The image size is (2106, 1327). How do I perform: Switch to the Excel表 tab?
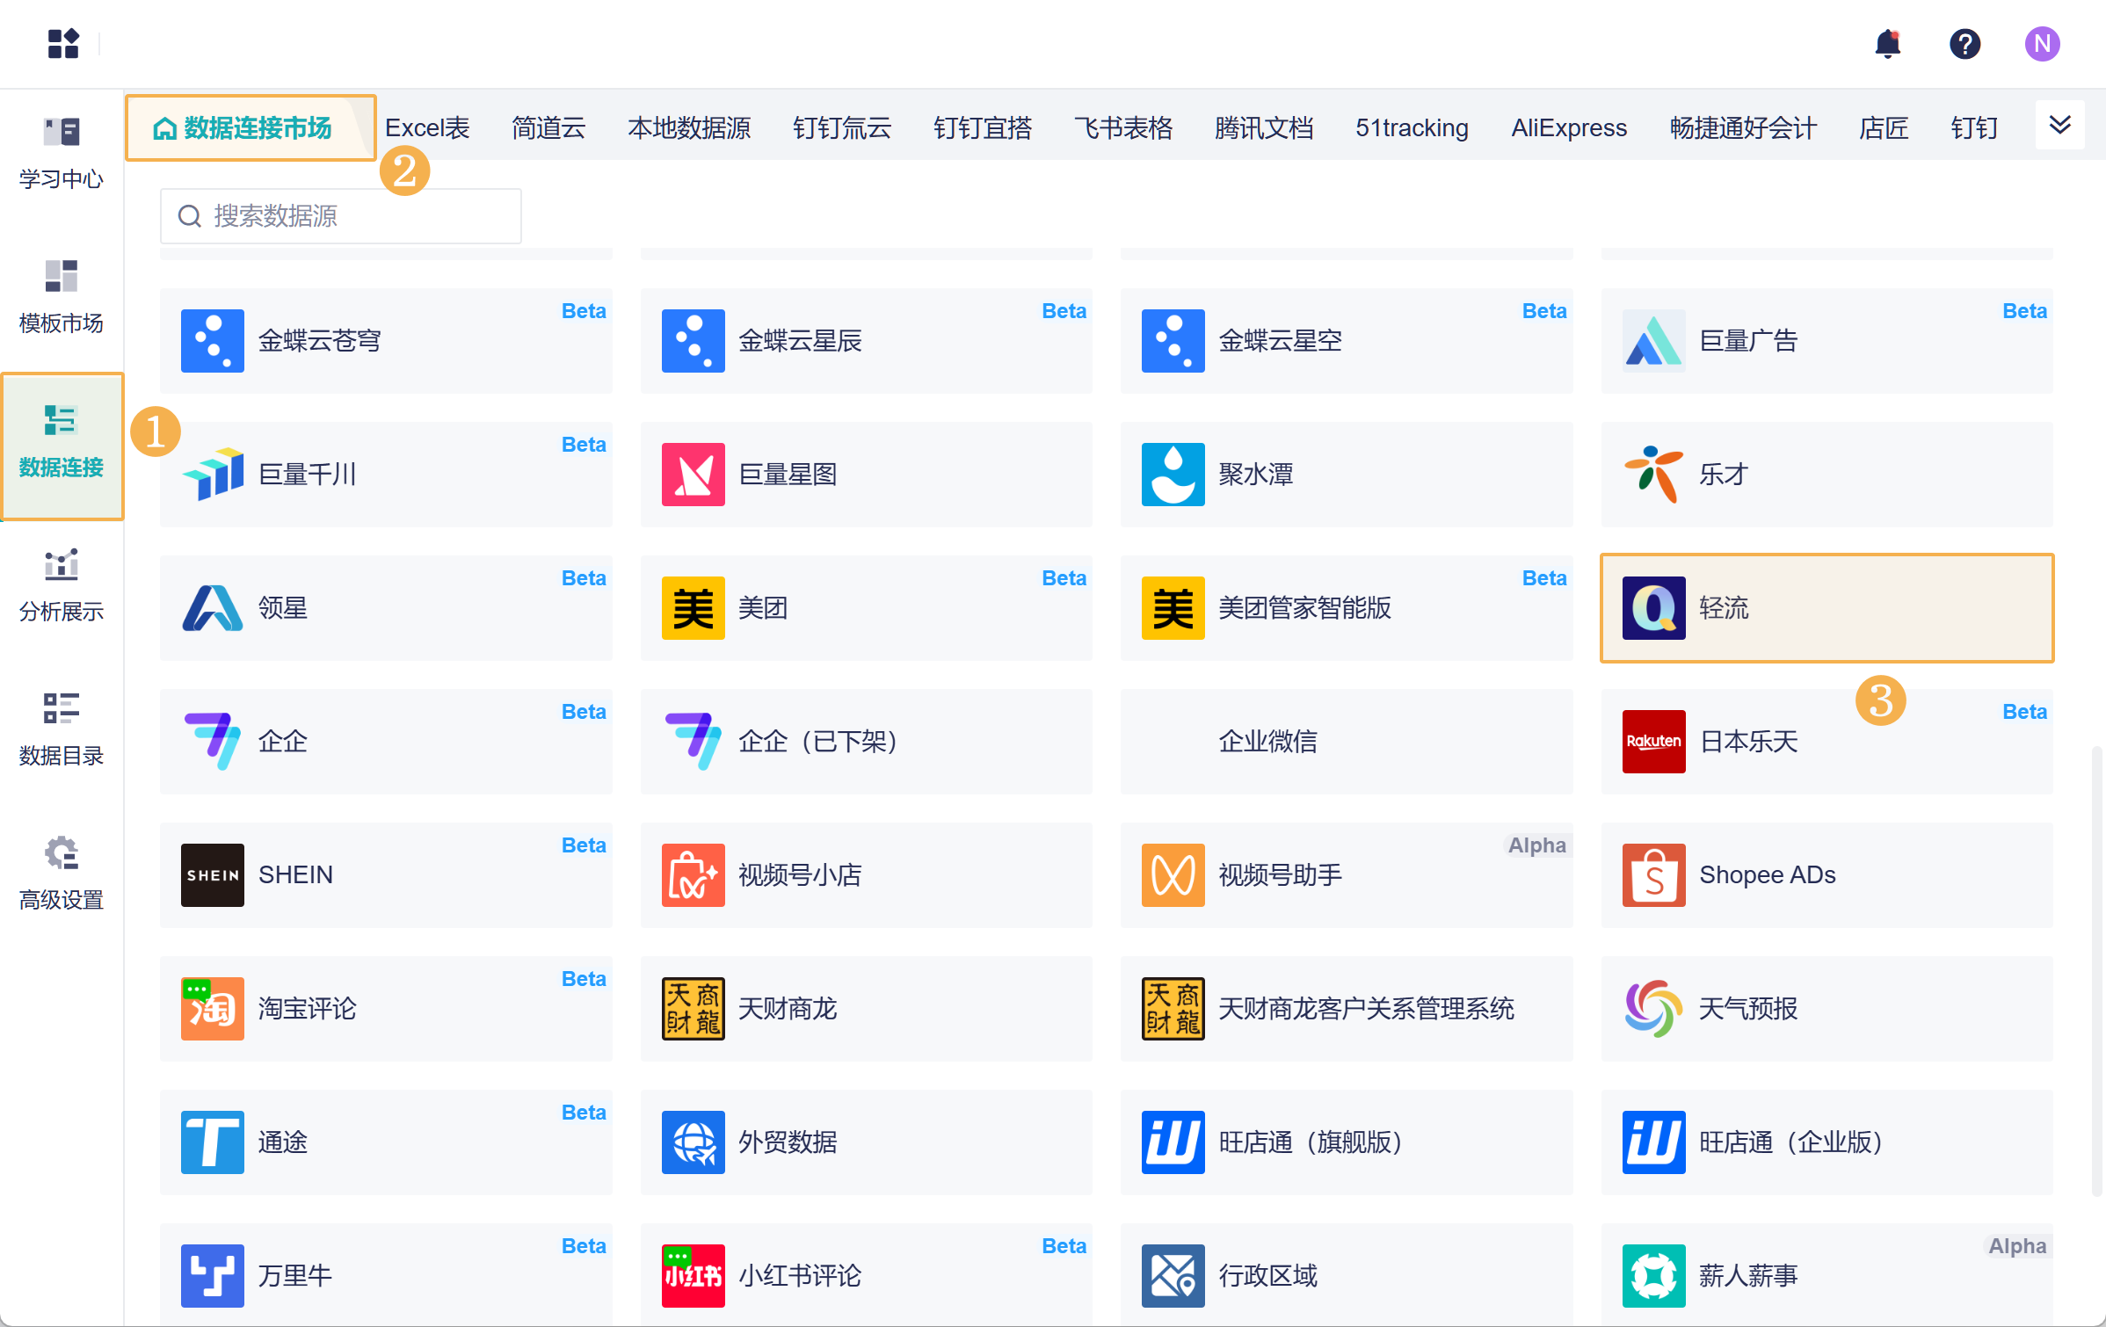click(427, 128)
